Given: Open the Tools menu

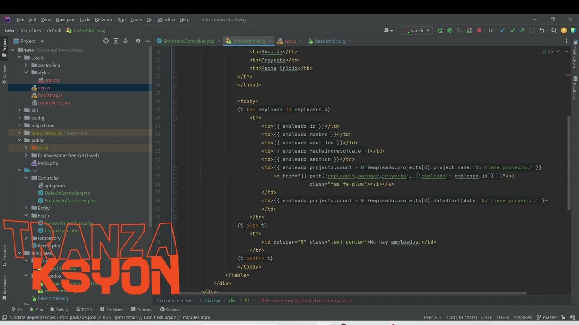Looking at the screenshot, I should (x=136, y=19).
